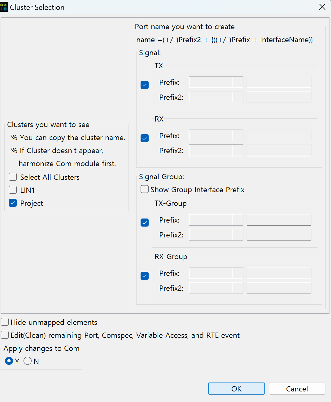Click the OK button

click(237, 389)
